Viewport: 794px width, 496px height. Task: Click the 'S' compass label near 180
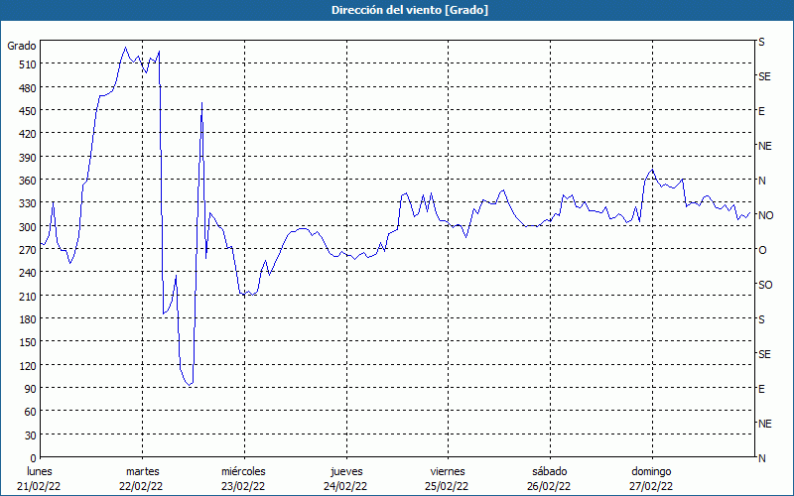(x=761, y=319)
